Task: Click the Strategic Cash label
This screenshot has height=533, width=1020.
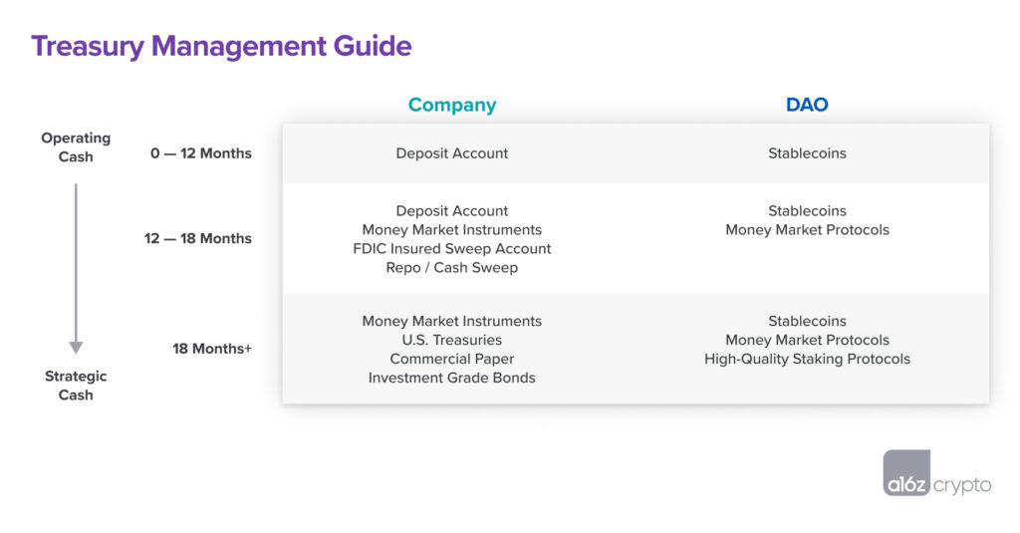Action: [76, 386]
